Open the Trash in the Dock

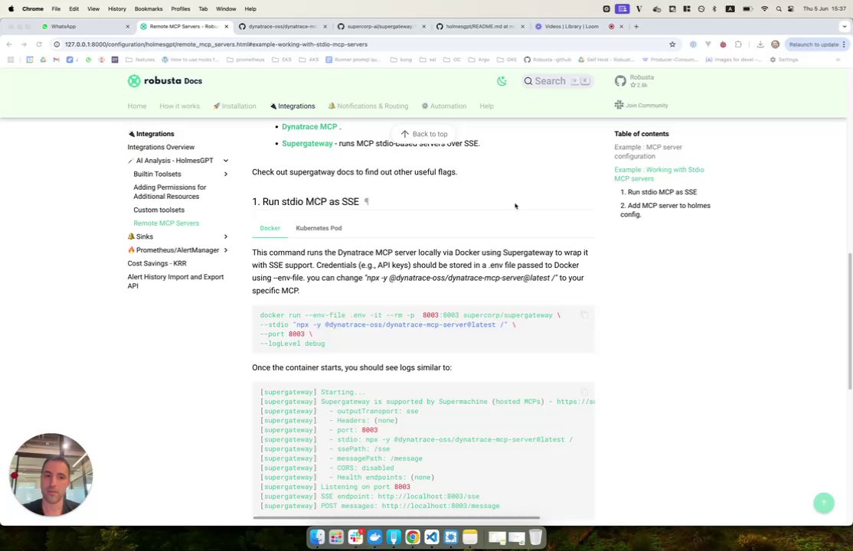pos(536,537)
